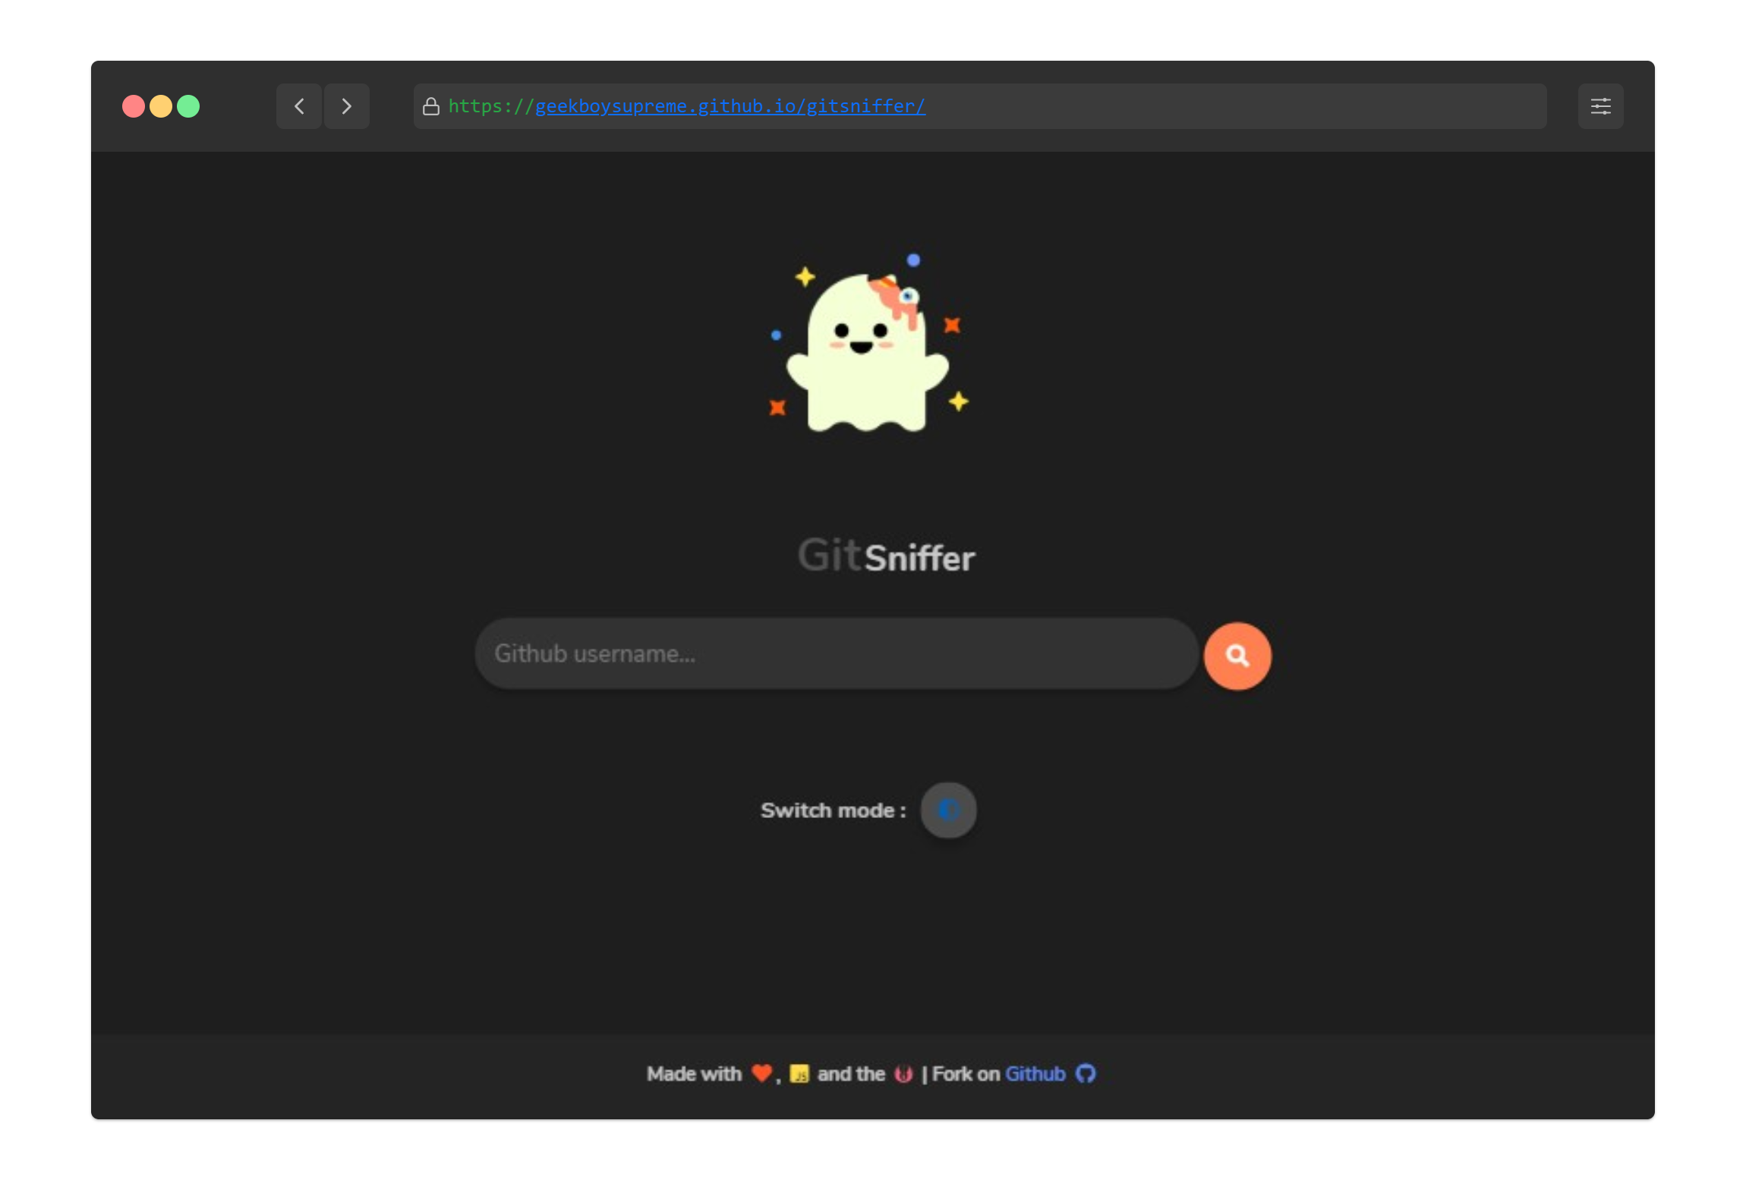Click the geekboysupreme.github.io URL in address bar

(x=730, y=106)
